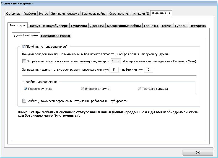Open the Грабежи tab
This screenshot has width=218, height=158.
(30, 14)
